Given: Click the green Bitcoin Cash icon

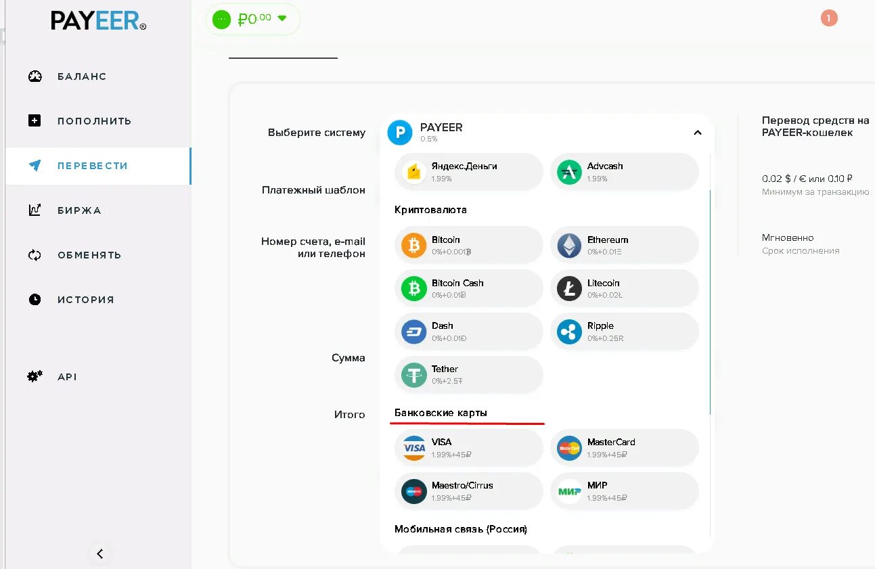Looking at the screenshot, I should pyautogui.click(x=414, y=288).
